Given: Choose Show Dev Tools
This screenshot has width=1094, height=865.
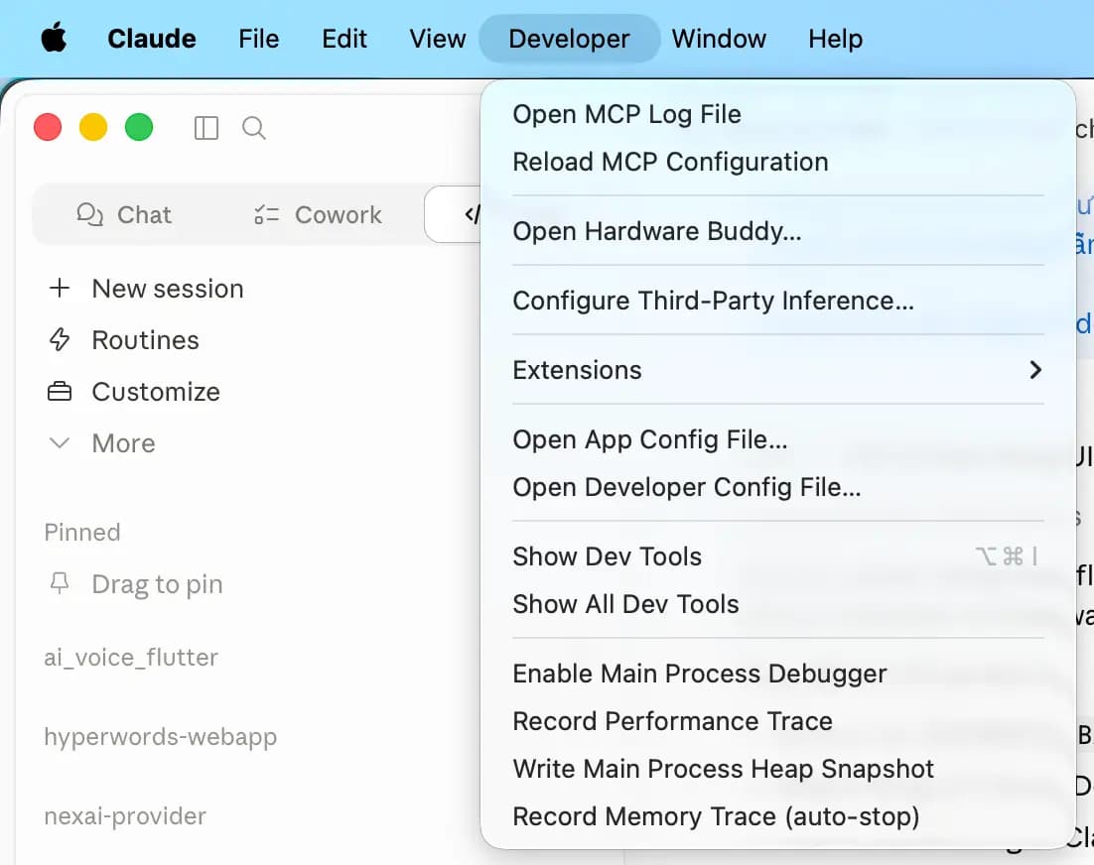Looking at the screenshot, I should pyautogui.click(x=778, y=556).
